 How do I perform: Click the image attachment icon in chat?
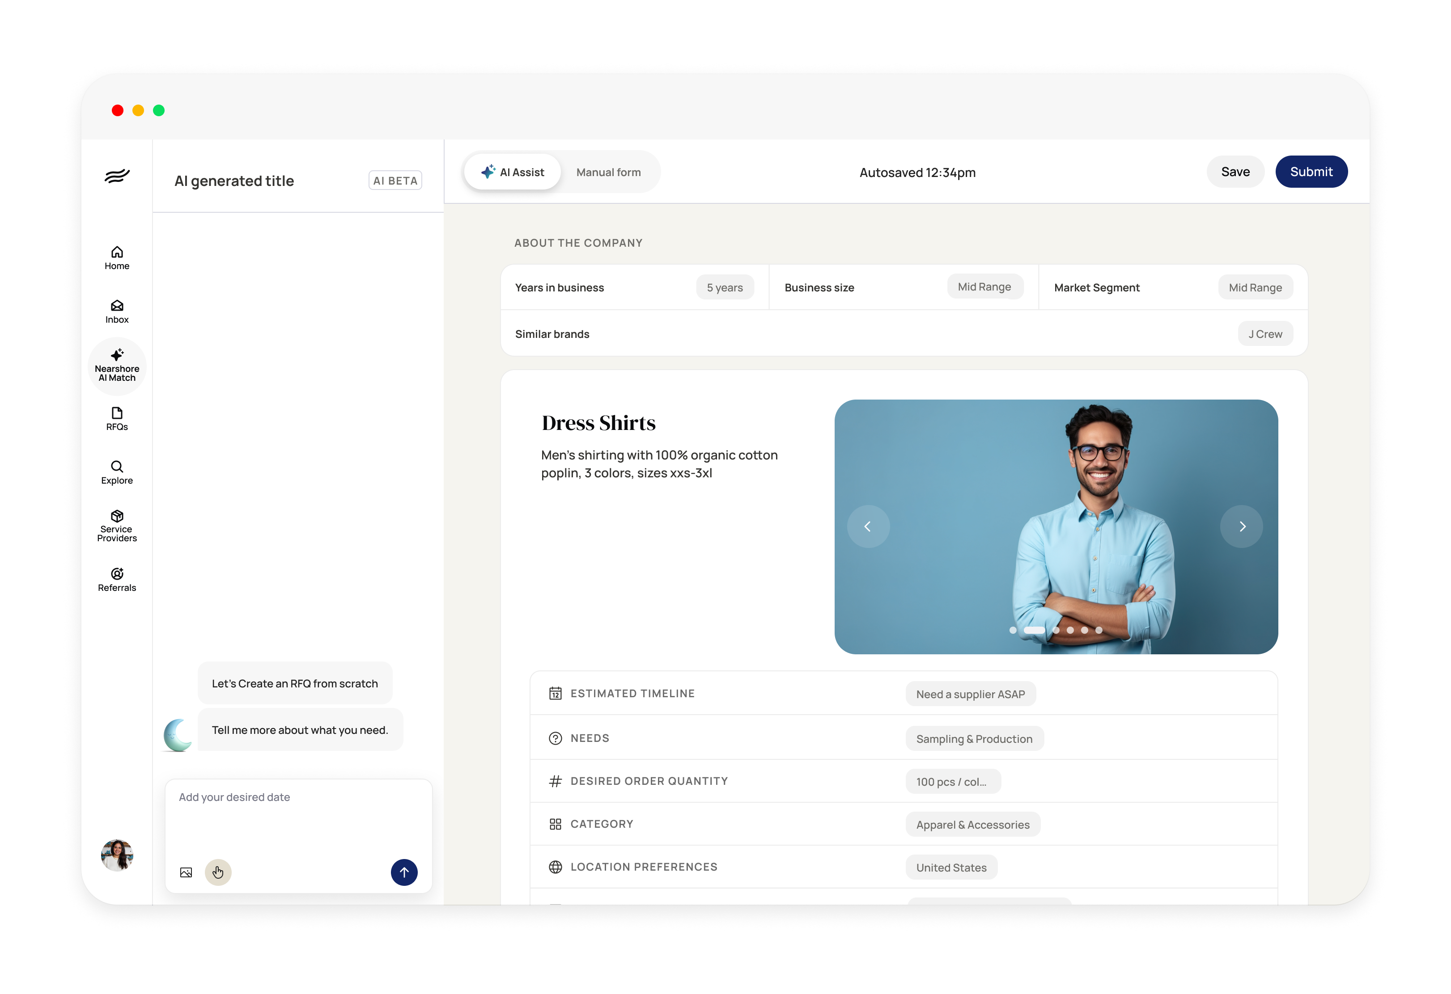(x=186, y=872)
